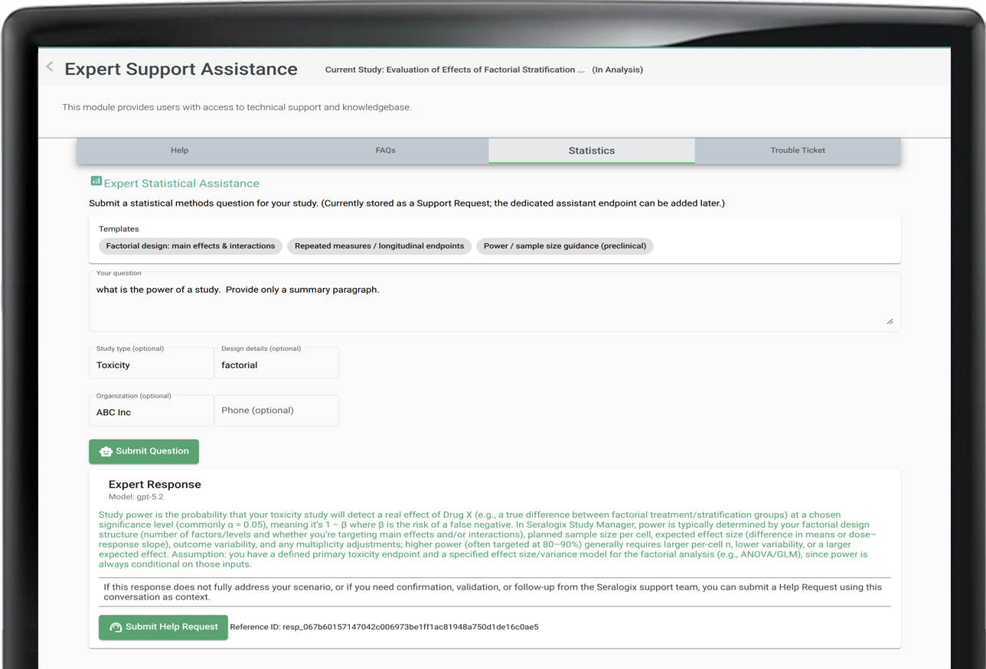The width and height of the screenshot is (986, 669).
Task: Switch to the Help tab
Action: click(x=179, y=151)
